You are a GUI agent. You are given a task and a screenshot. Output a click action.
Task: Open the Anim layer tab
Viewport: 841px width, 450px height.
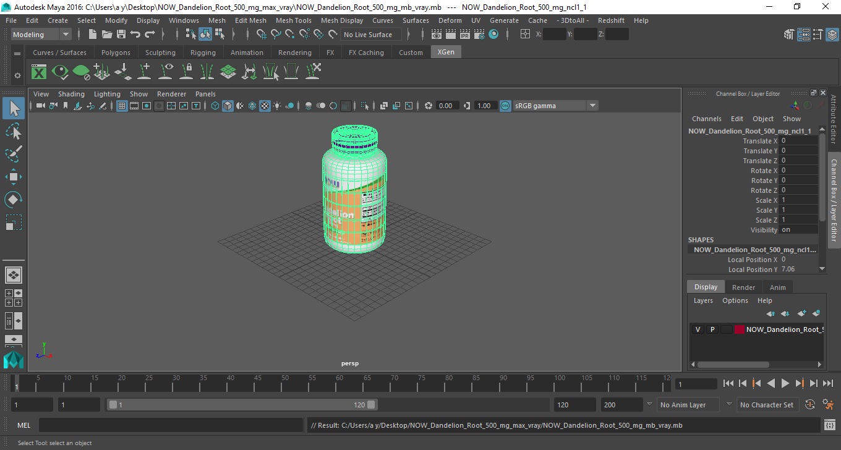[777, 287]
